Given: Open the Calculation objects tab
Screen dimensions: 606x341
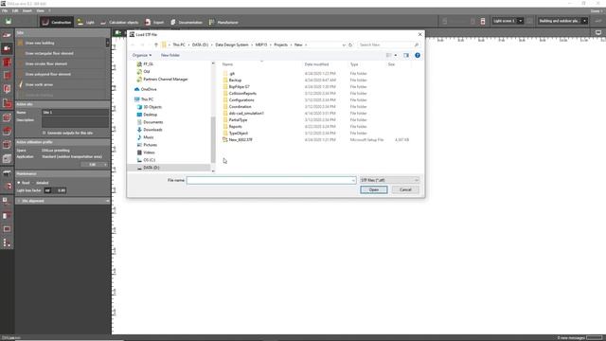Looking at the screenshot, I should pos(119,22).
